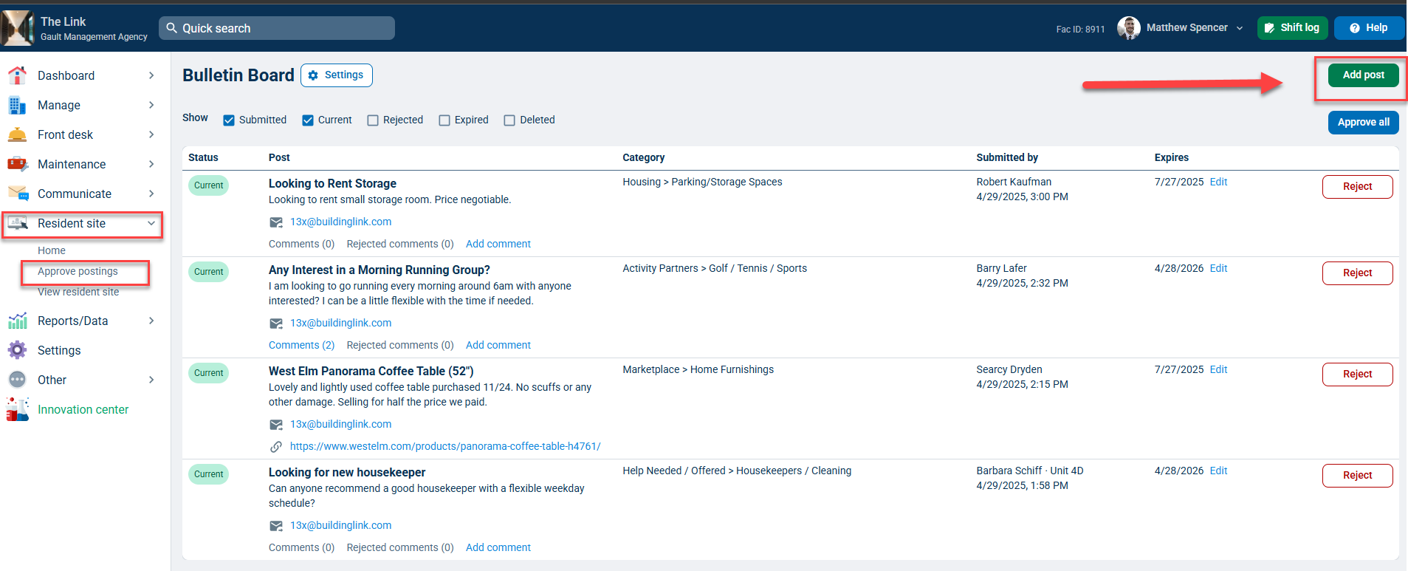Click the envelope icon in Looking to Rent Storage post
Viewport: 1408px width, 571px height.
[276, 222]
